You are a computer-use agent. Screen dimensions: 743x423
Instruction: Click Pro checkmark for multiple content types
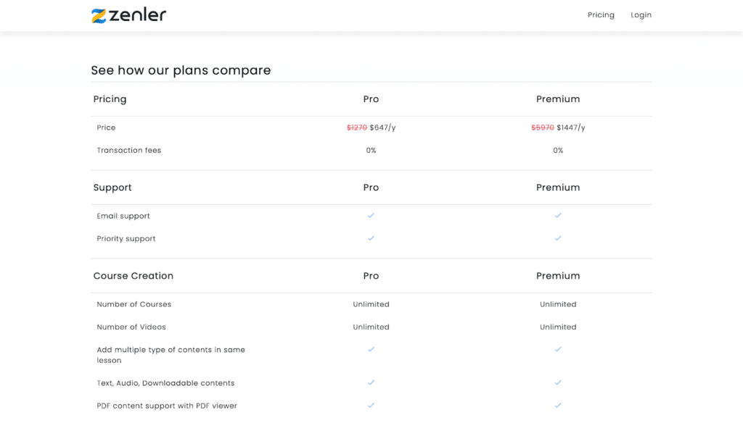tap(371, 349)
